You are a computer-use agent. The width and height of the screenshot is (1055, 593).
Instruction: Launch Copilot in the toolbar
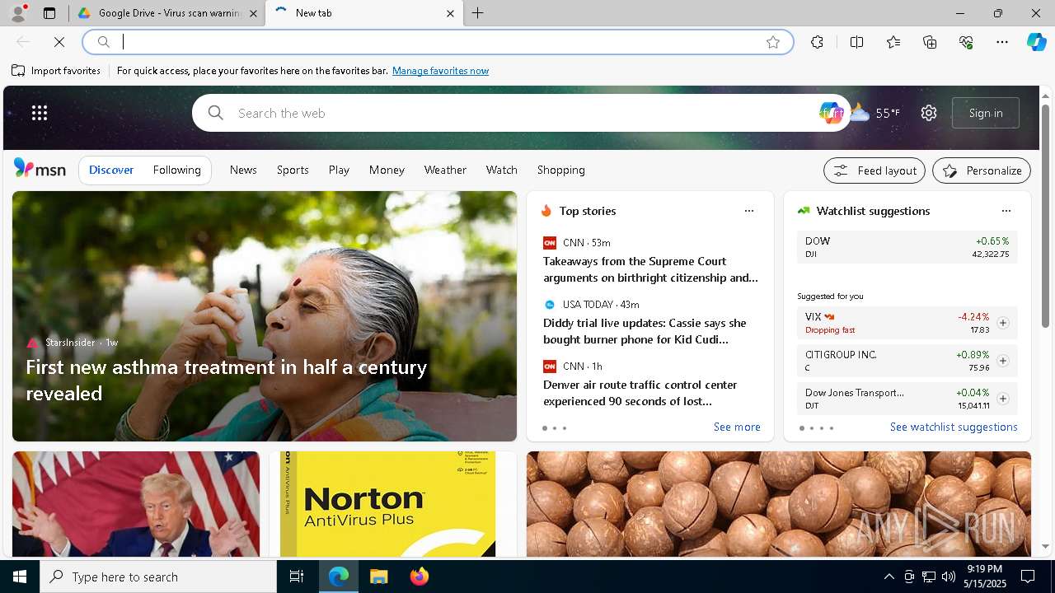[1036, 42]
